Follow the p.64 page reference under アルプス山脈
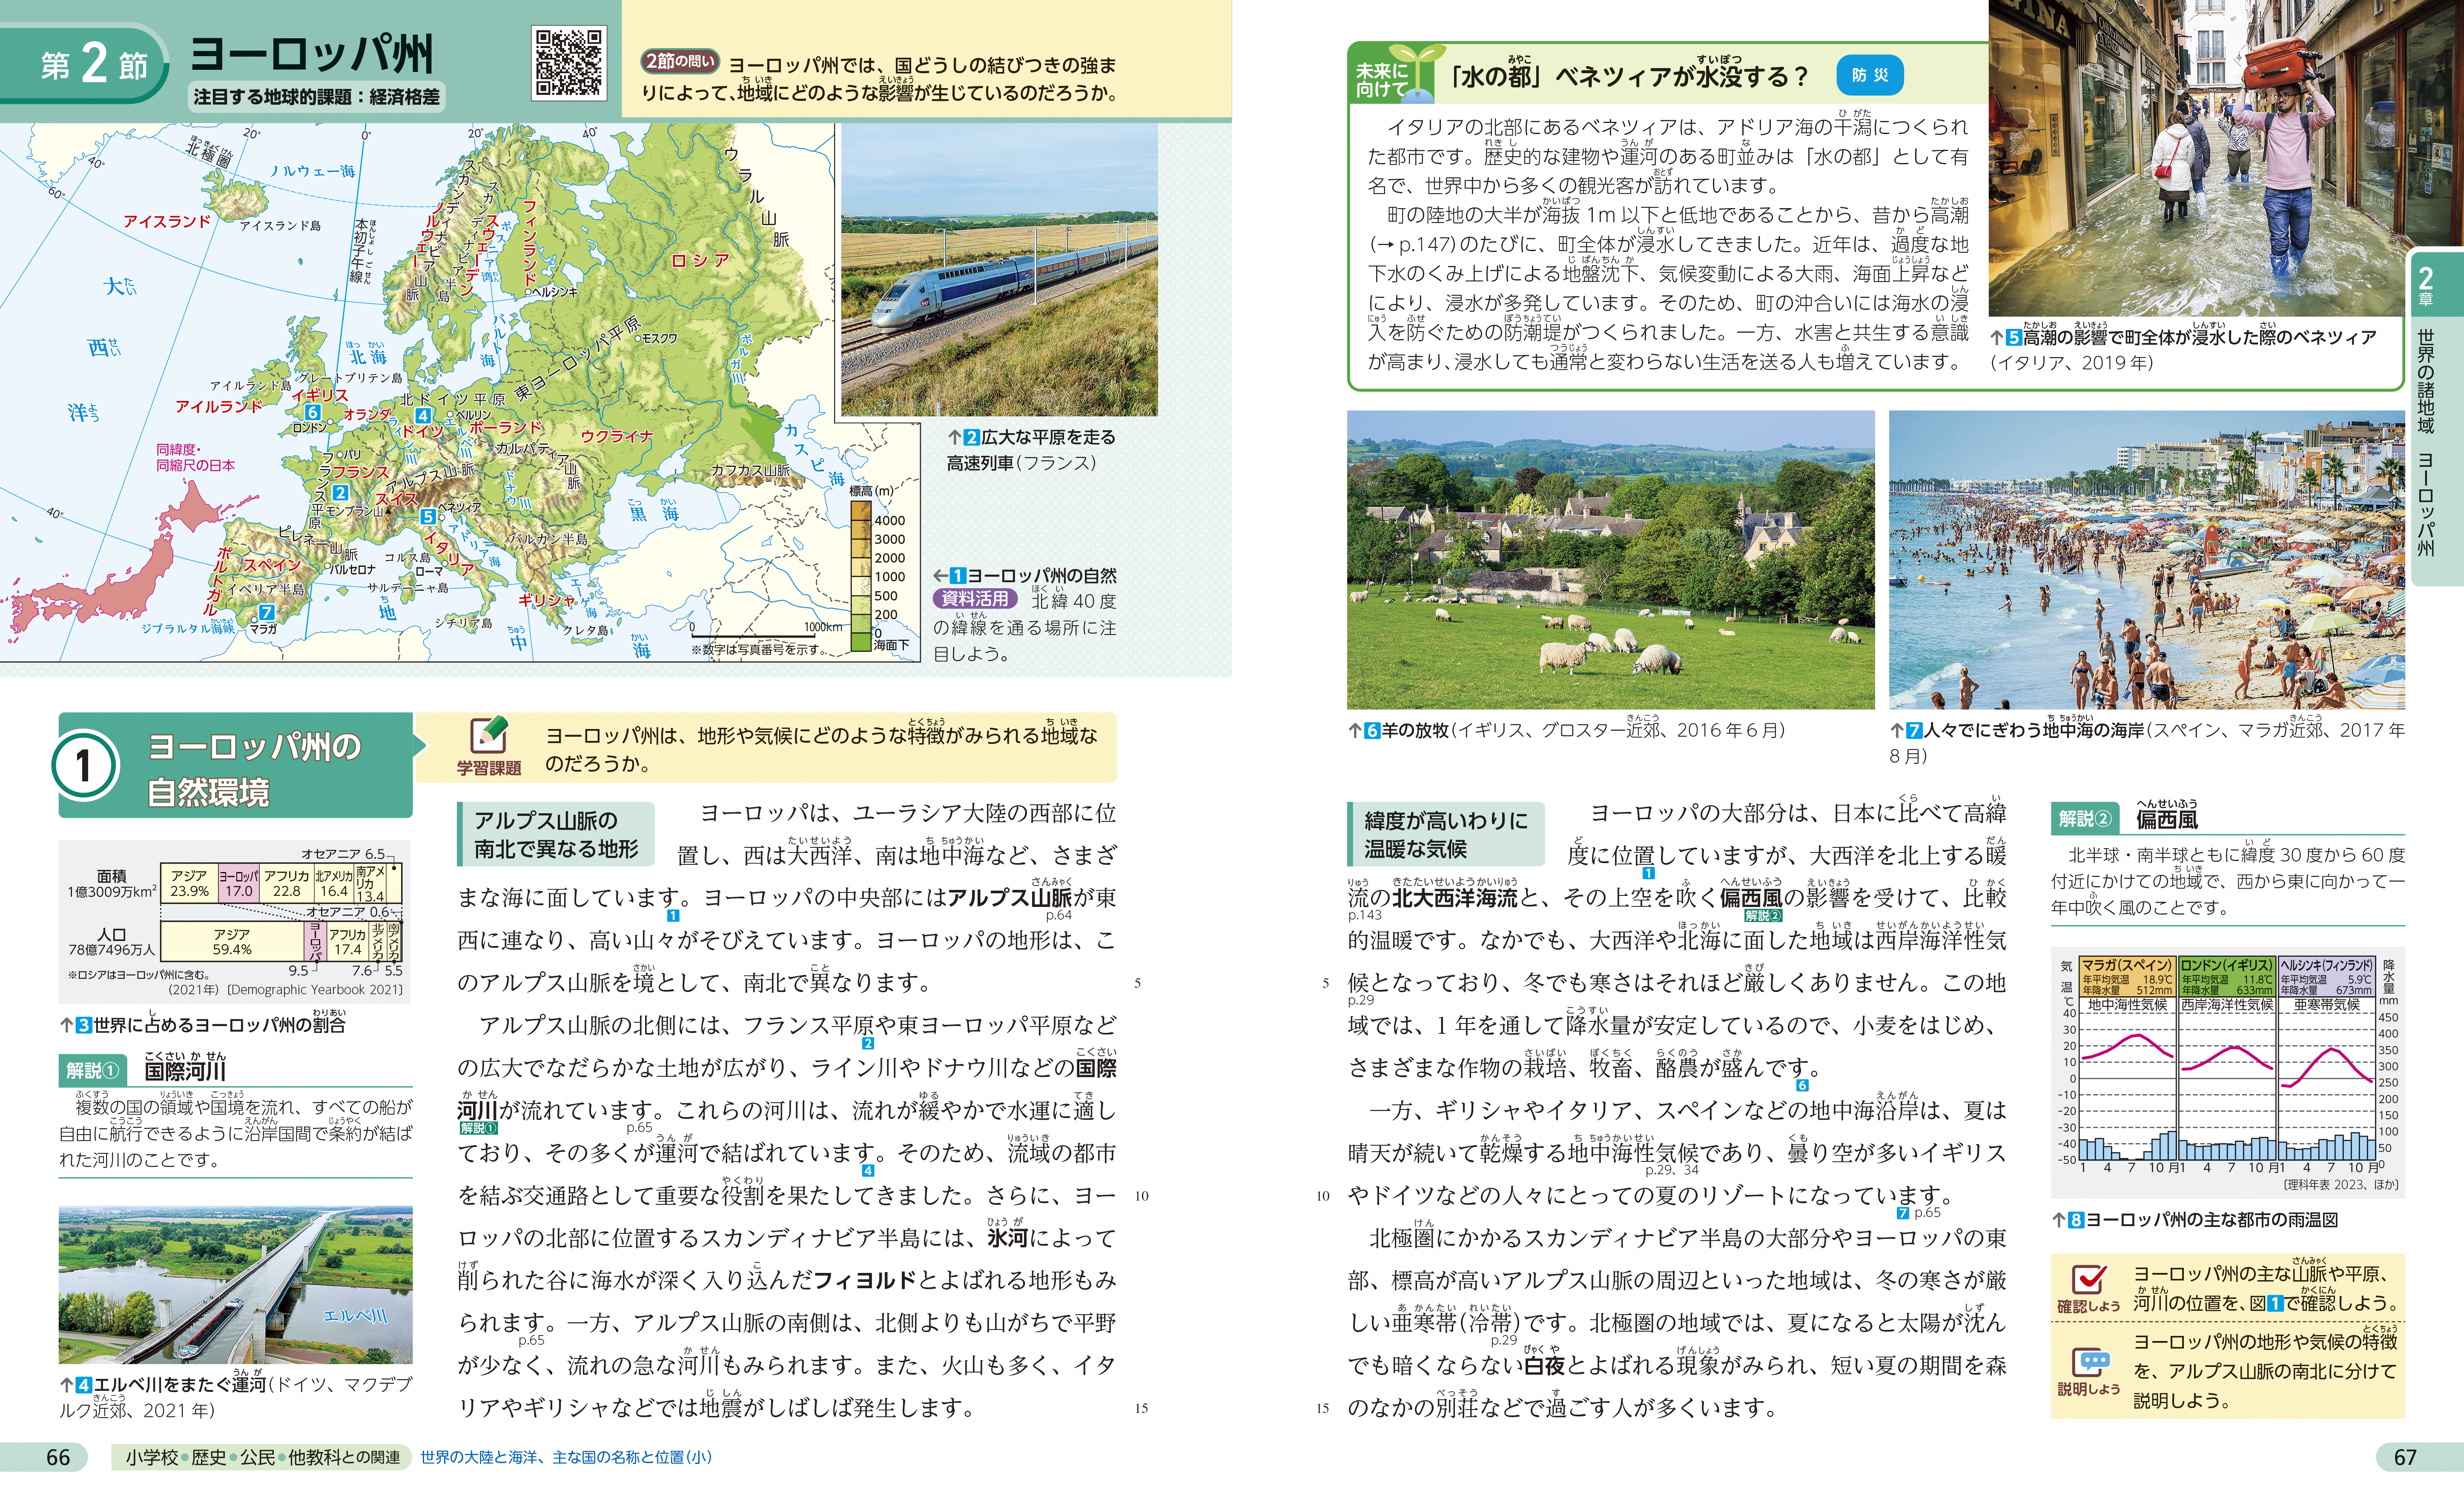Screen dimensions: 2464x1507 pyautogui.click(x=1059, y=915)
